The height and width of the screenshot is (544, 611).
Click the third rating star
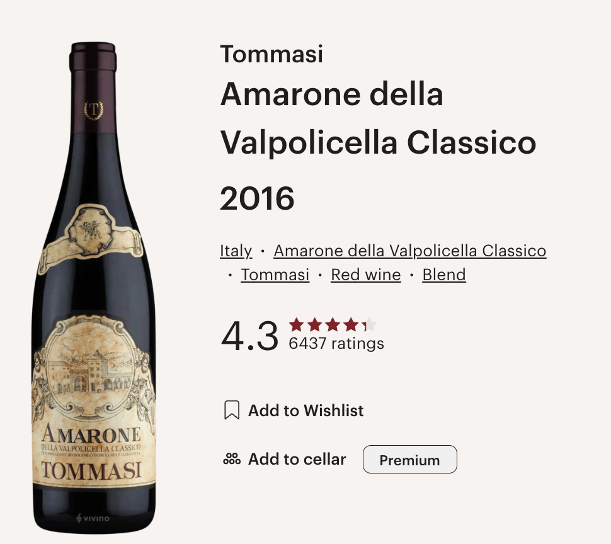pos(333,324)
